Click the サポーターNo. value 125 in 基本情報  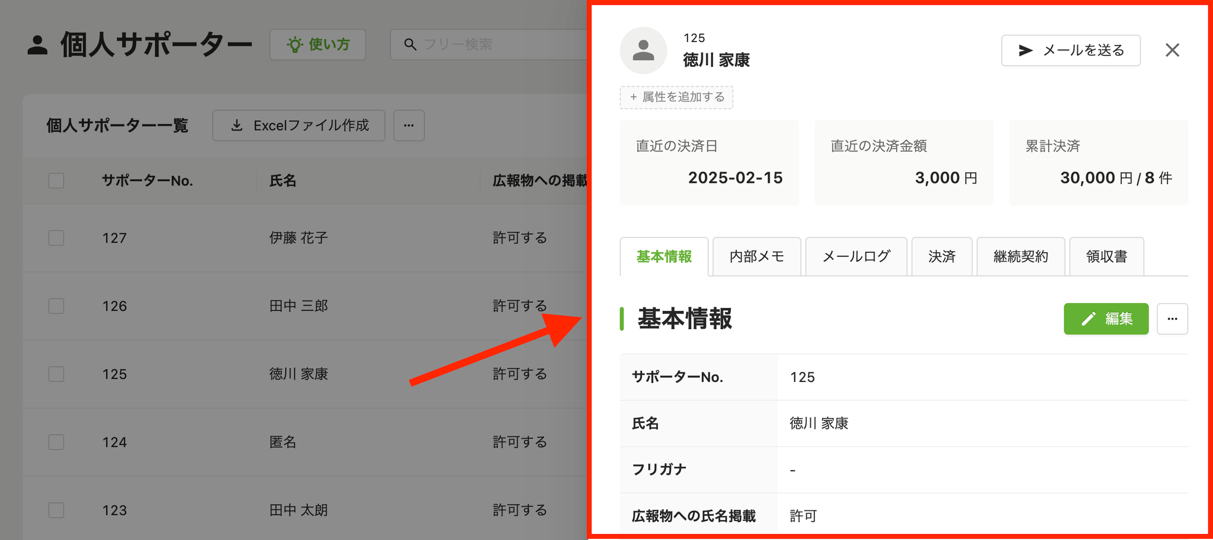click(803, 377)
